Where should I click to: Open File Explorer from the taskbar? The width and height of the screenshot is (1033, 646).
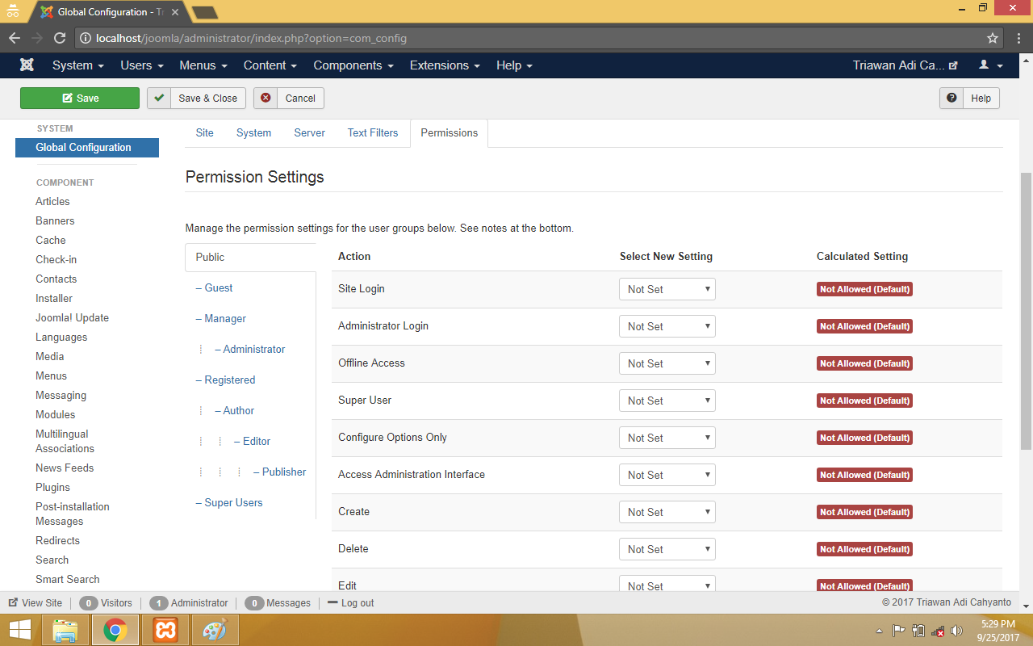pos(65,630)
